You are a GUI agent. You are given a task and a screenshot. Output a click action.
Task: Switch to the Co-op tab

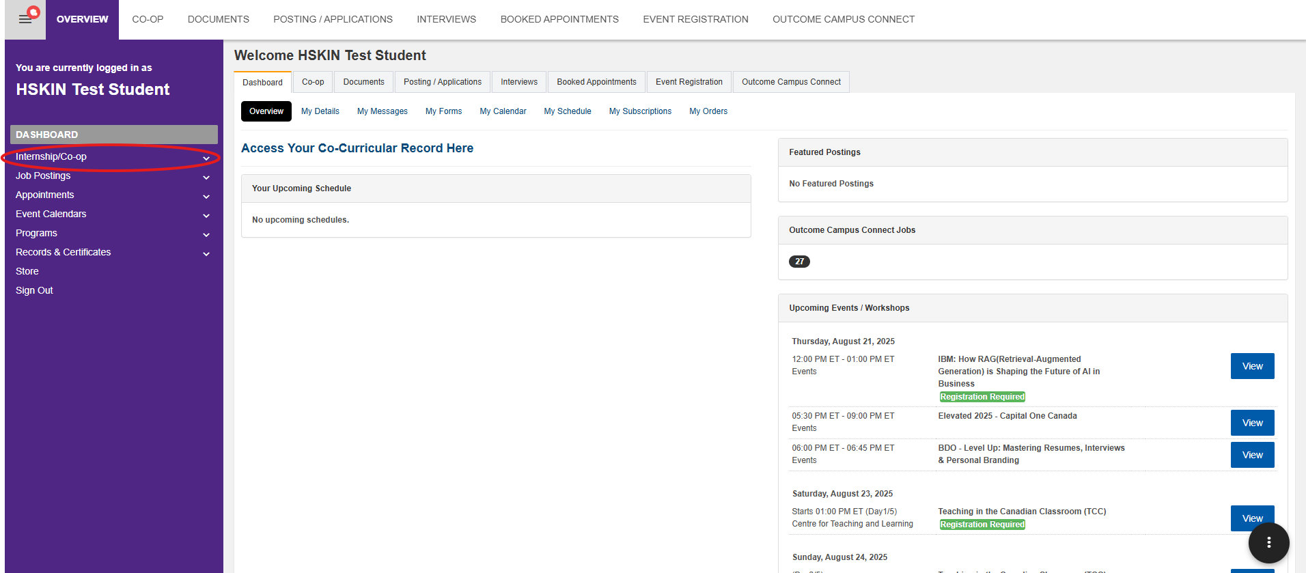313,82
